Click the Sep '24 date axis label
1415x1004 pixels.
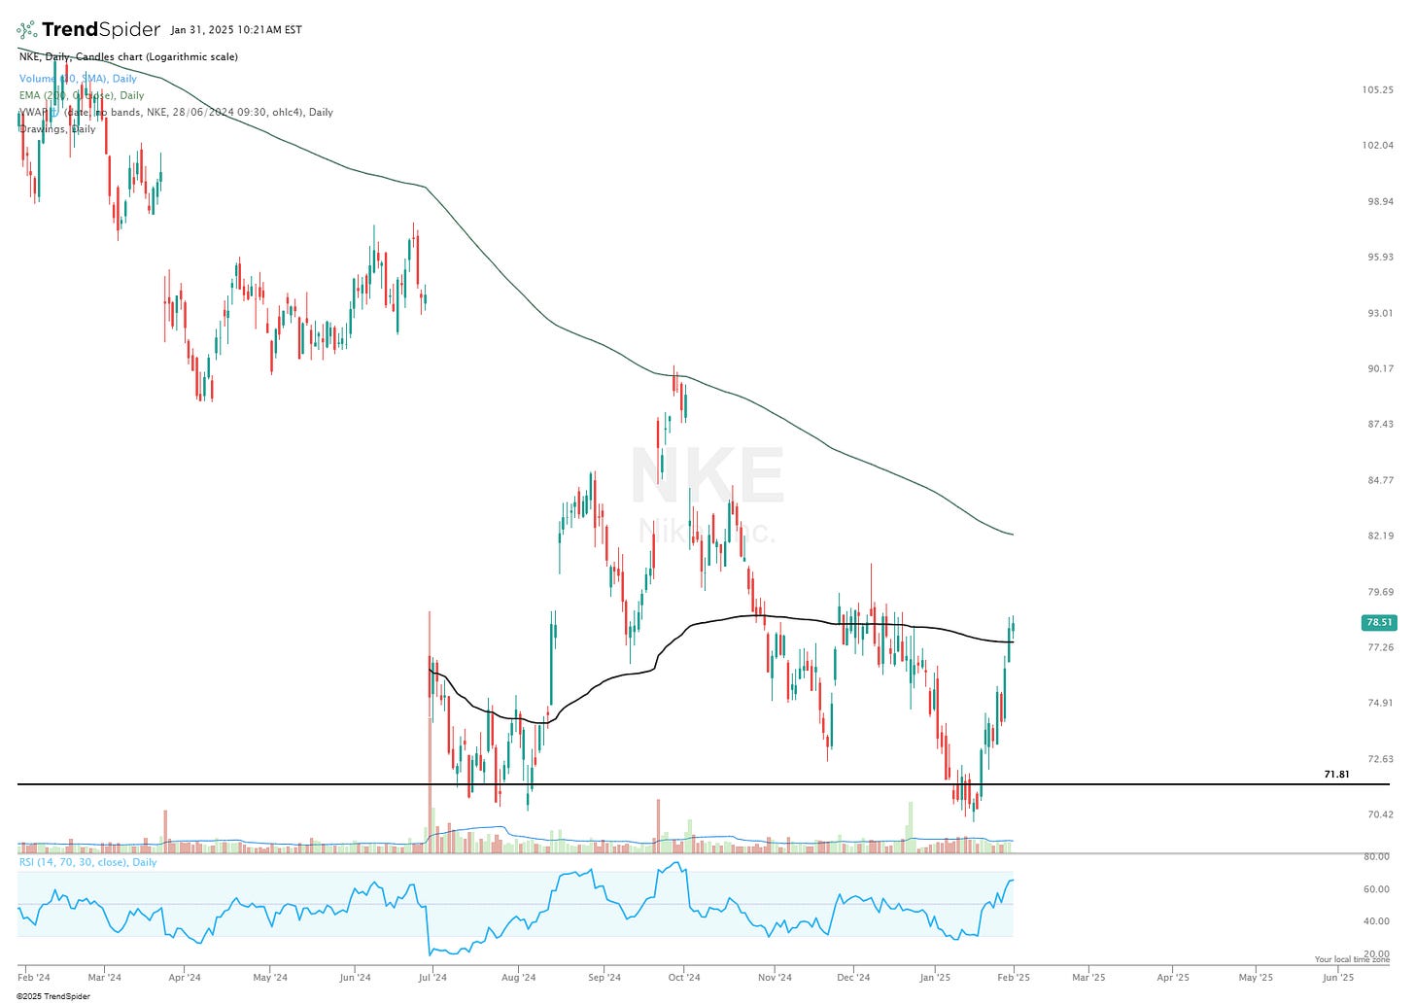tap(604, 978)
